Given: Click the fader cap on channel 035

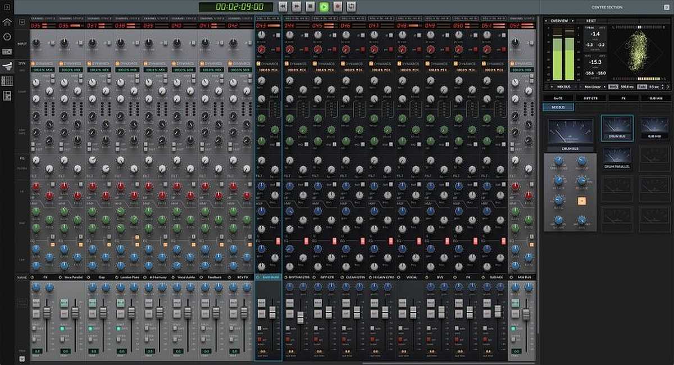Looking at the screenshot, I should coord(47,313).
